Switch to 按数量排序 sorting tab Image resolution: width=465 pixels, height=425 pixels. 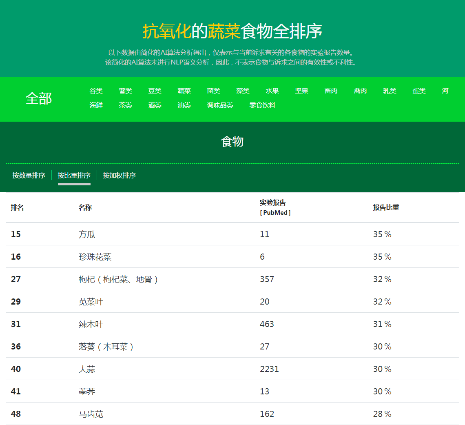click(29, 176)
